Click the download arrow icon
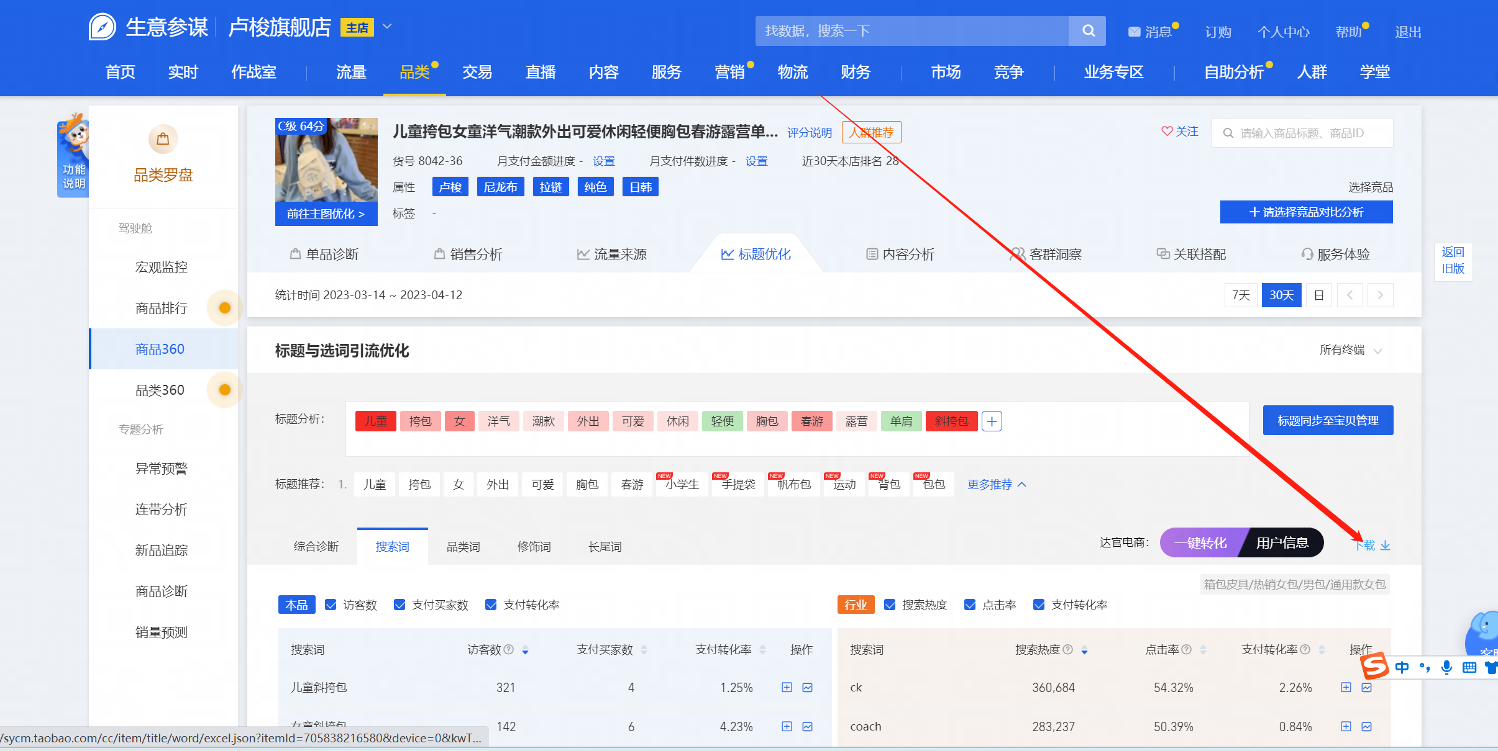The image size is (1498, 751). [x=1385, y=546]
